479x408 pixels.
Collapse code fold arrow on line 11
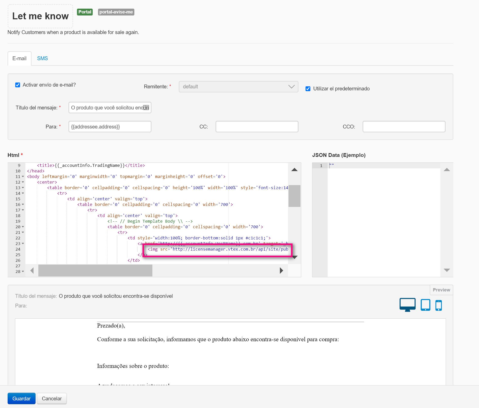(23, 176)
